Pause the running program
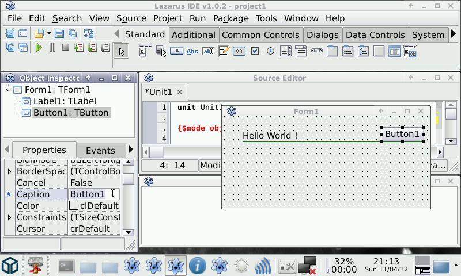 click(52, 47)
